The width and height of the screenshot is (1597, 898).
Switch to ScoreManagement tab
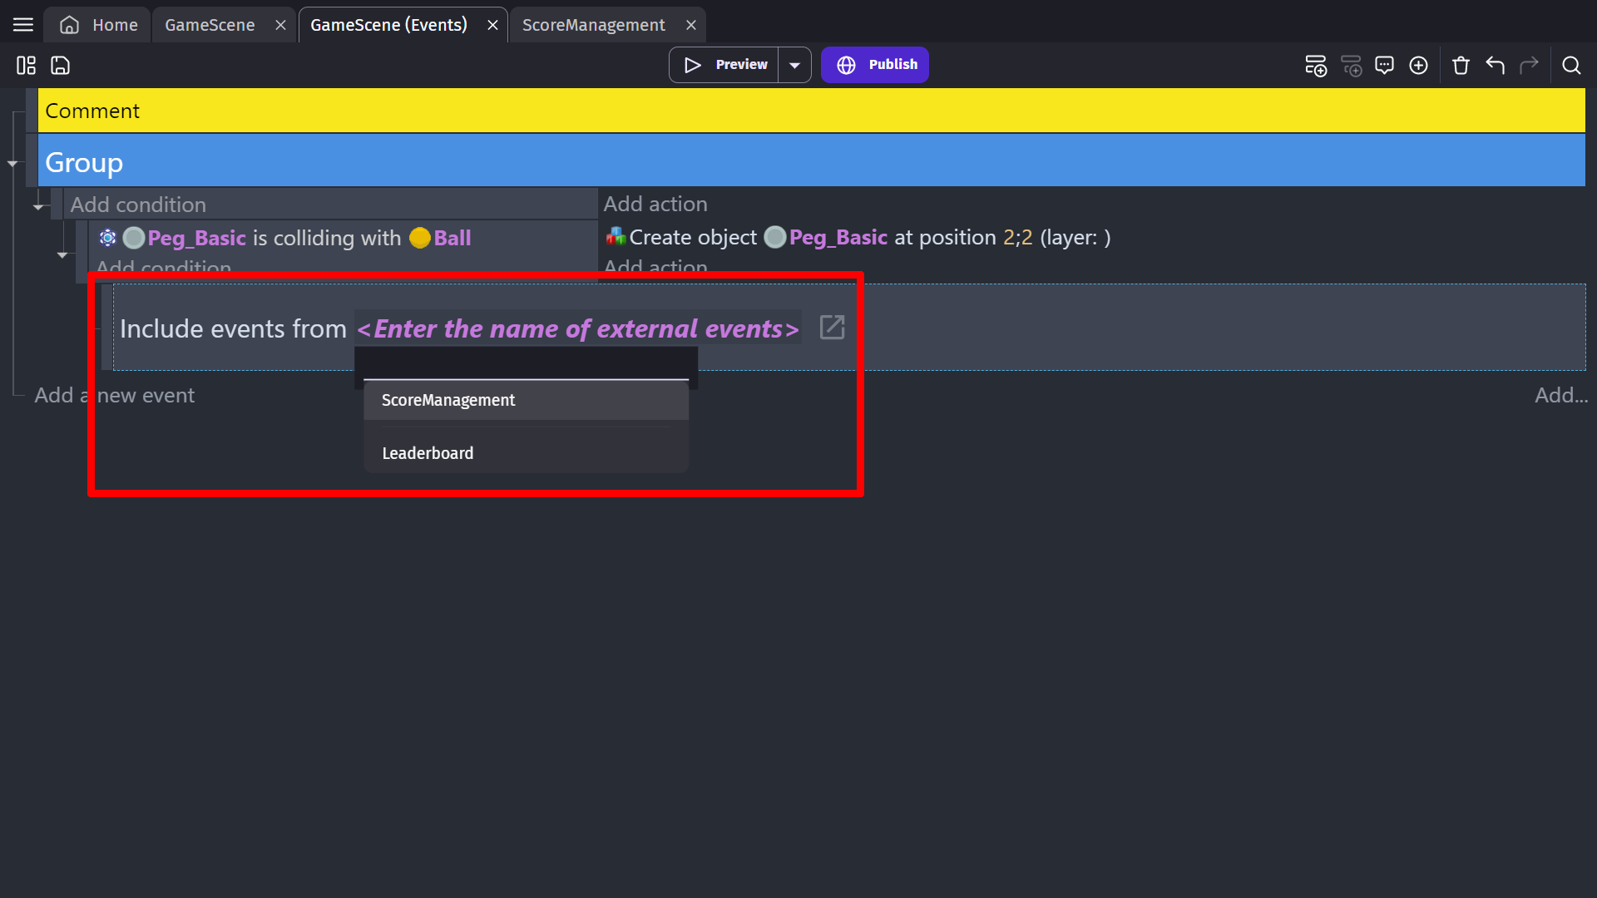[x=593, y=24]
